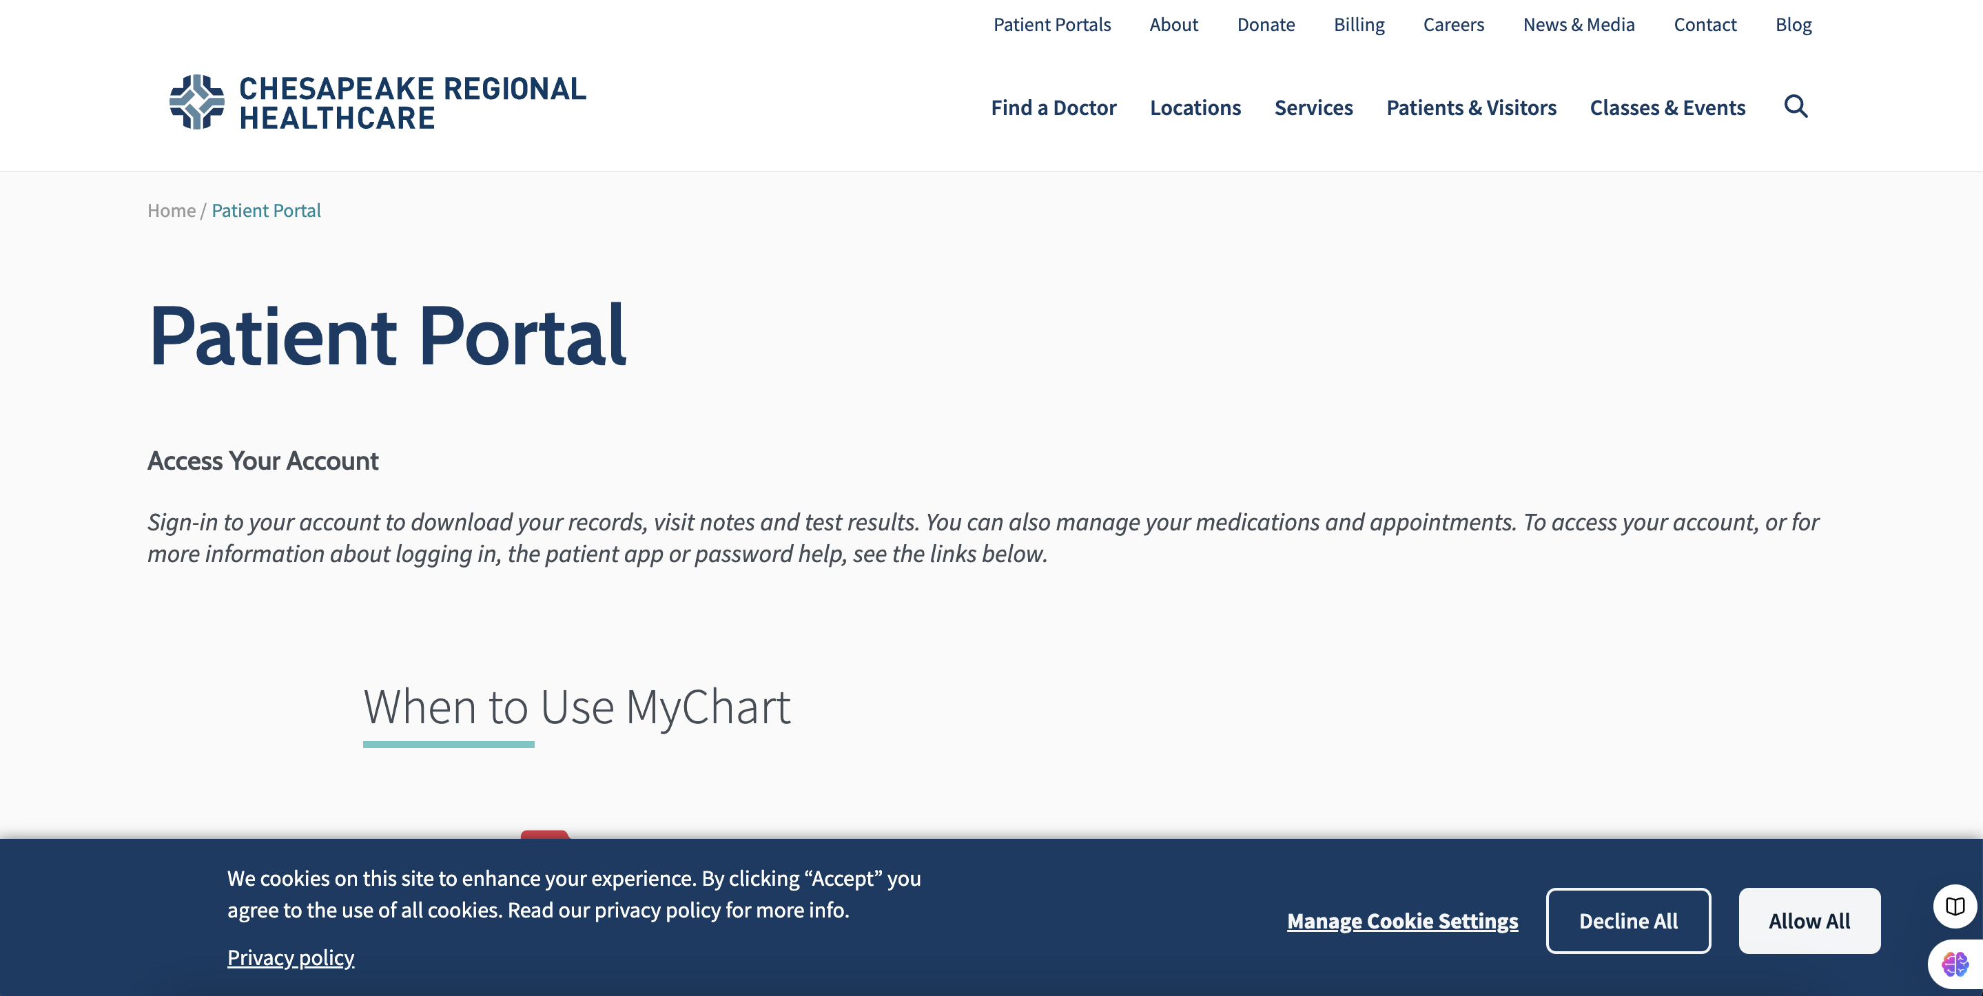Open the colorful brain assistant icon

coord(1955,963)
